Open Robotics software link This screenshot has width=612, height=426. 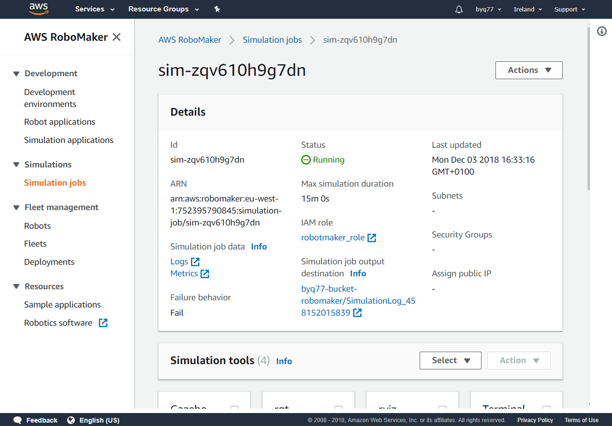pyautogui.click(x=58, y=323)
